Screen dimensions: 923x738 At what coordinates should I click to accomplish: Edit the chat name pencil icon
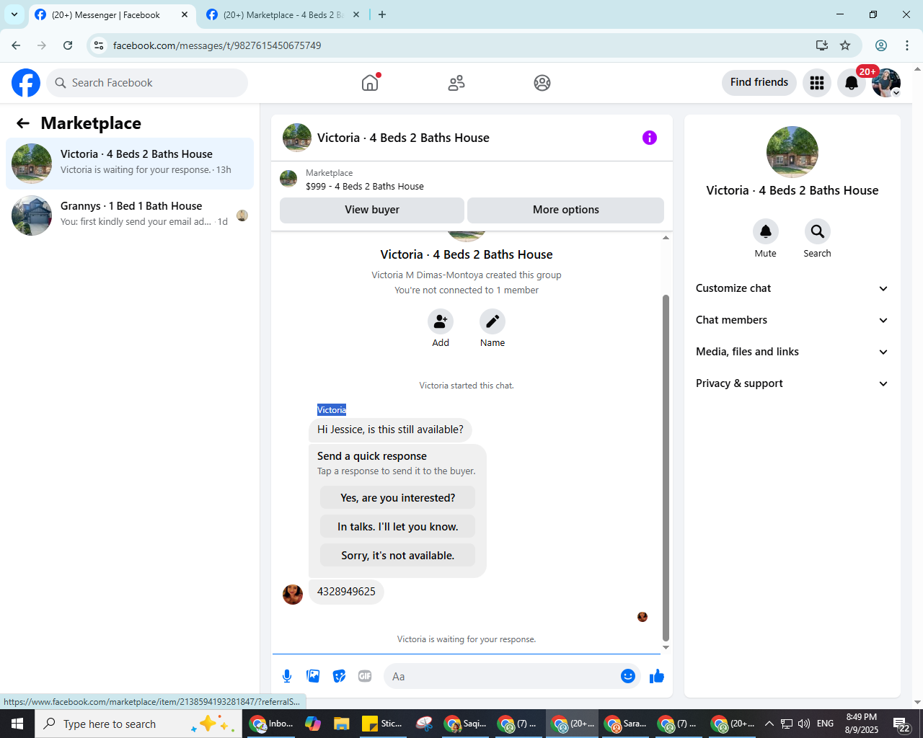pyautogui.click(x=493, y=321)
